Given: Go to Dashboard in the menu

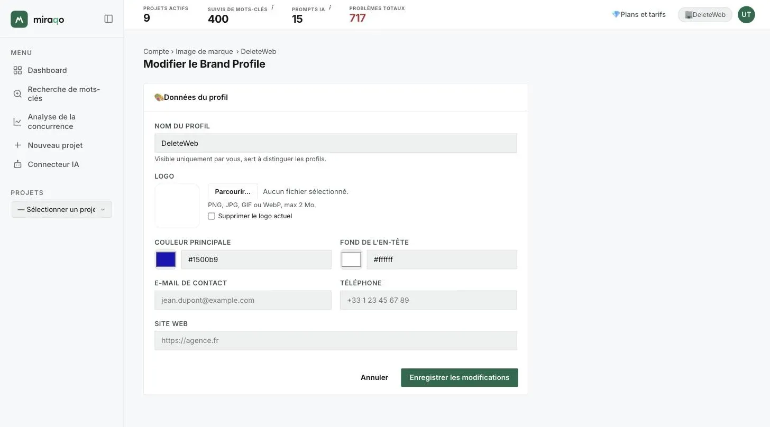Looking at the screenshot, I should click(x=47, y=70).
